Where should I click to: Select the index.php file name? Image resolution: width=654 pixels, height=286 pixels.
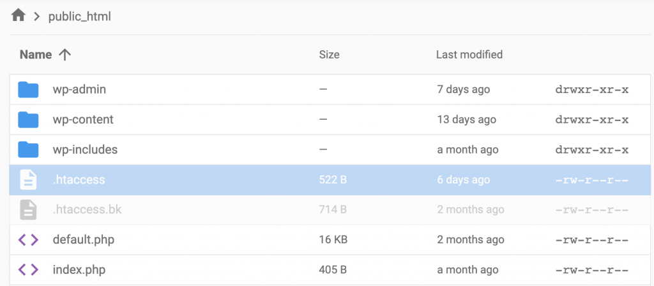(x=79, y=270)
